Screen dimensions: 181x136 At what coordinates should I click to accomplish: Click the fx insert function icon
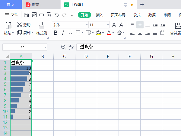[x=71, y=47]
